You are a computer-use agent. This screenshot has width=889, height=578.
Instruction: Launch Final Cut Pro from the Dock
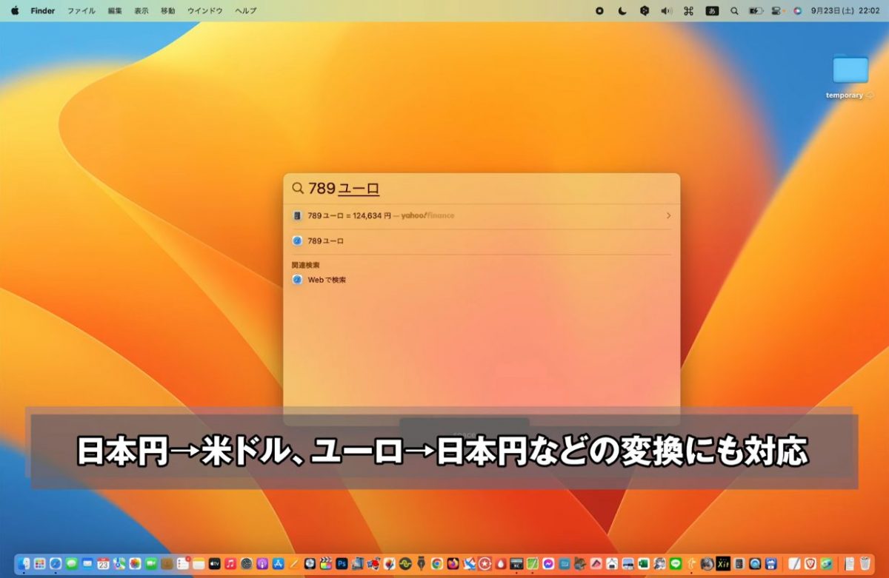[x=326, y=564]
